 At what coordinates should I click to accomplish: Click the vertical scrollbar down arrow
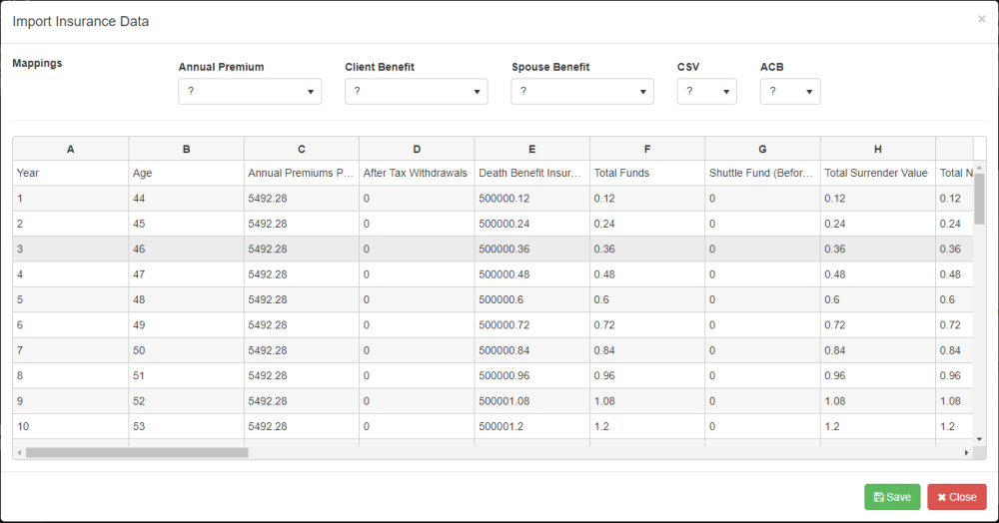click(x=979, y=438)
